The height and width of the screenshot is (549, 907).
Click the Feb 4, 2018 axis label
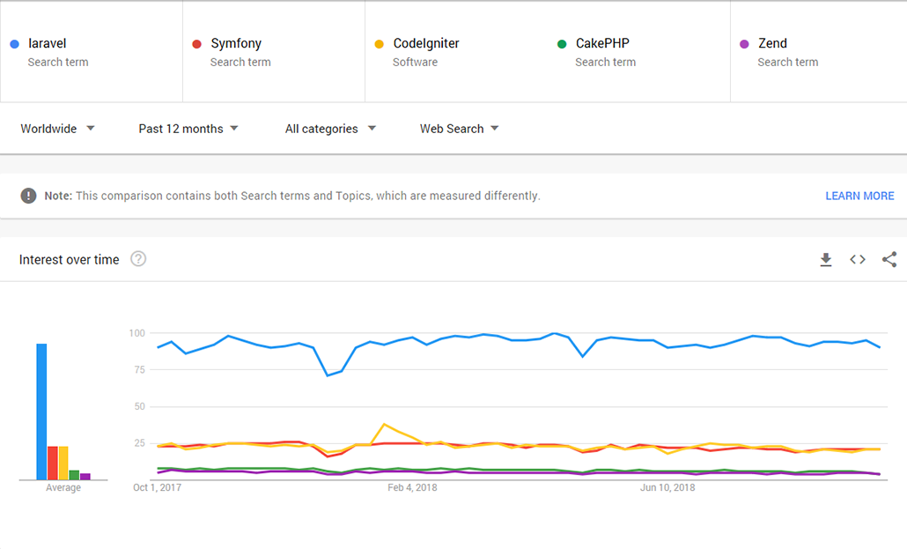pos(412,487)
